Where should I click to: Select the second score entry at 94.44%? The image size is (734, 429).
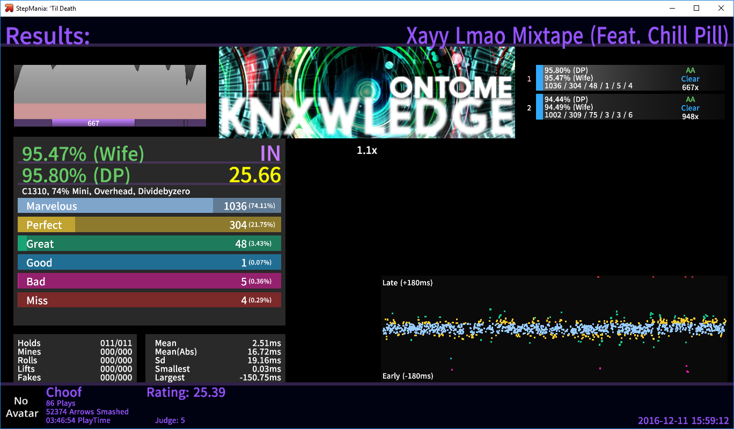click(x=630, y=107)
